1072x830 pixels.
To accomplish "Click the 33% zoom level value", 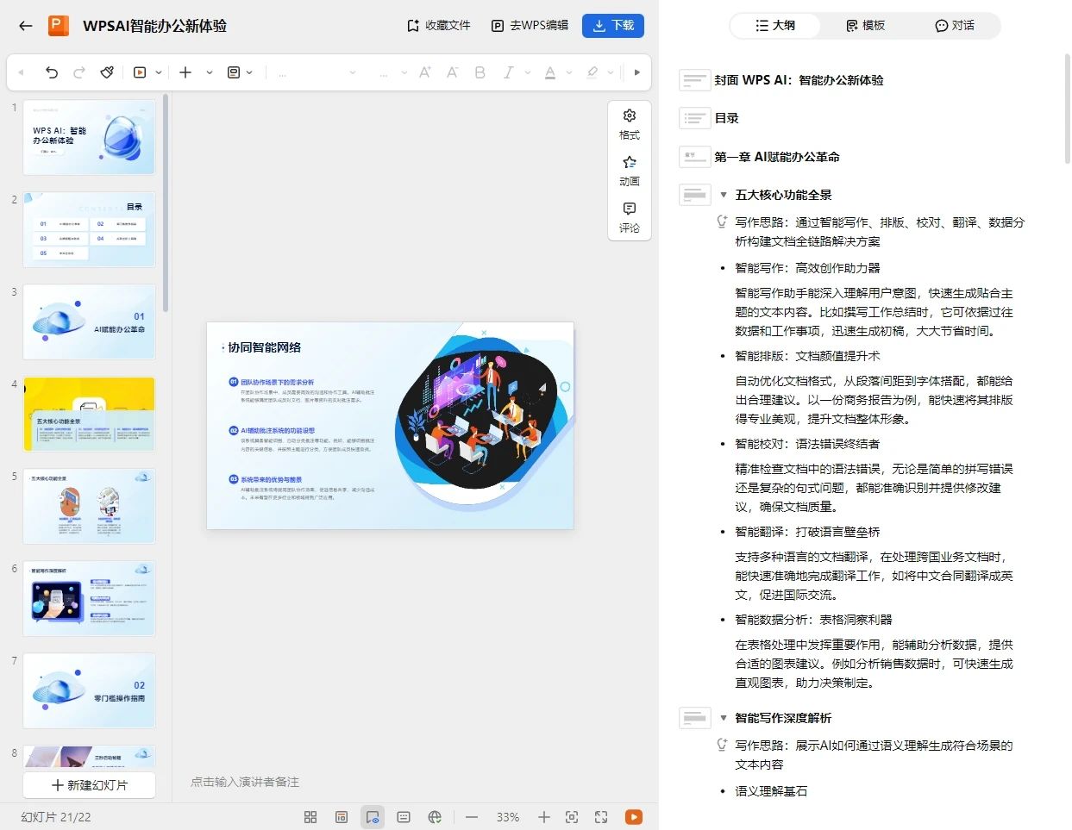I will click(508, 817).
